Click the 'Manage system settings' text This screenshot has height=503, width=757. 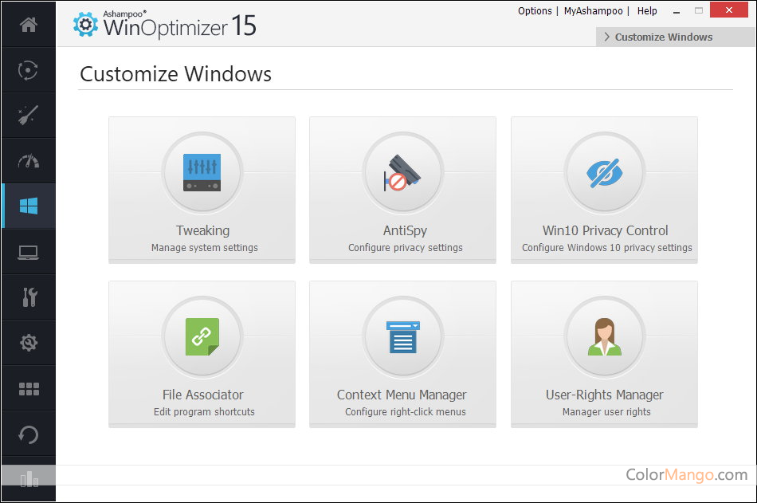[x=204, y=248]
